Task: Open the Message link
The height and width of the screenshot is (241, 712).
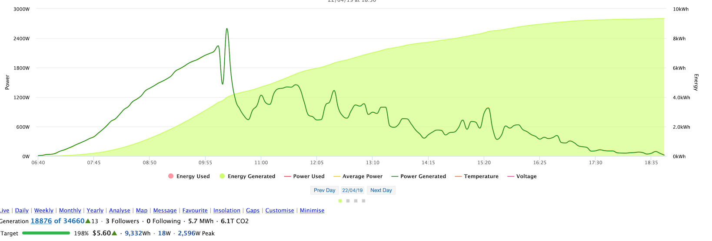Action: click(x=165, y=211)
